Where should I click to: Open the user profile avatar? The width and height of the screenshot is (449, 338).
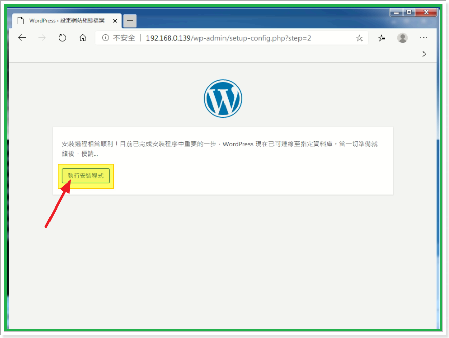tap(403, 38)
